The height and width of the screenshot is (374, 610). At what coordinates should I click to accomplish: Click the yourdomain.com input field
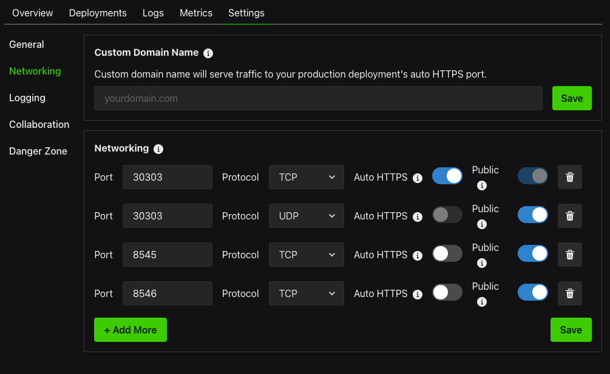[x=318, y=98]
